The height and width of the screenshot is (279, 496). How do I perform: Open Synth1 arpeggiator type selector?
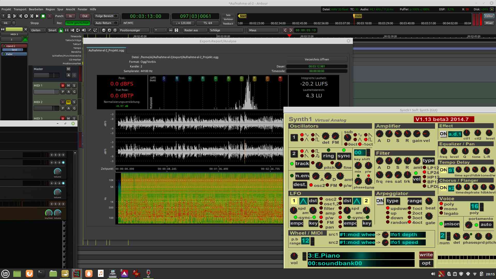393,201
